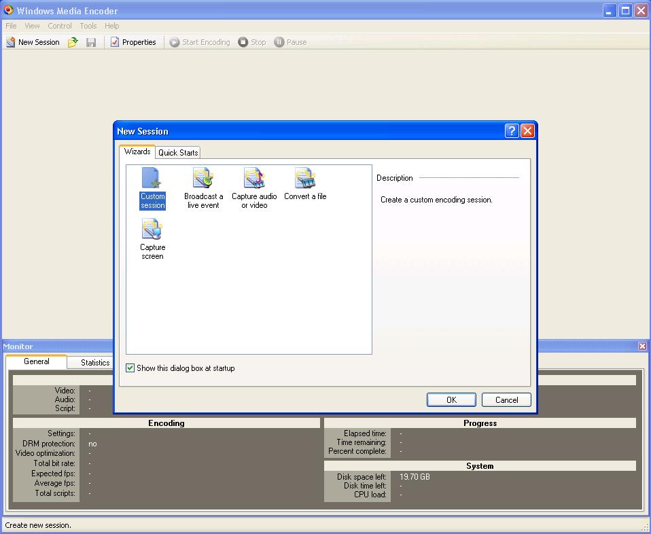Save the session with the floppy disk icon
This screenshot has height=534, width=651.
(x=91, y=42)
